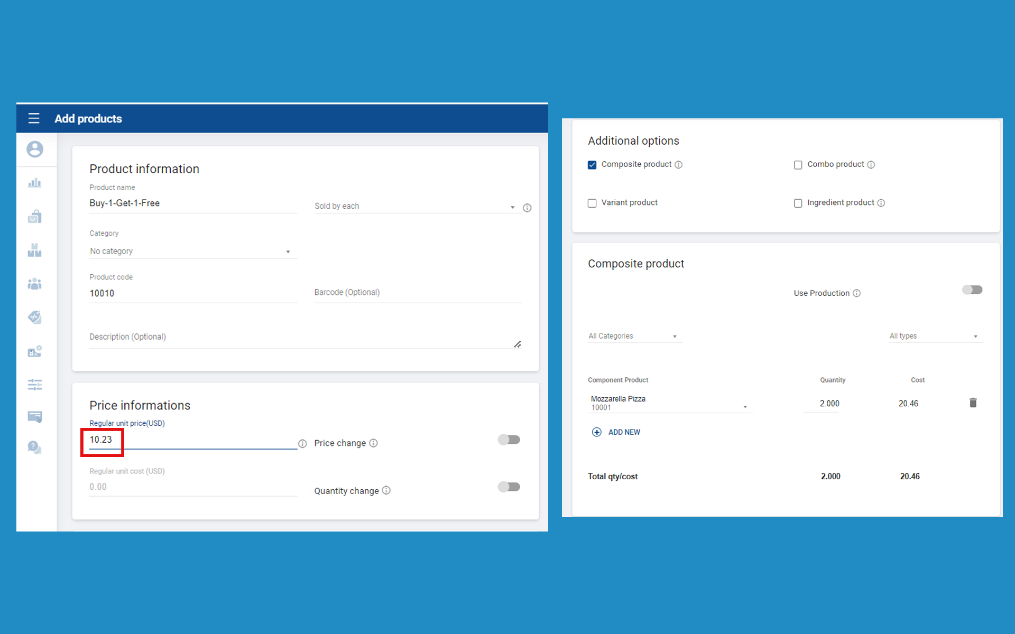Screen dimensions: 1015x634
Task: Uncheck the Composite product checkbox
Action: 592,165
